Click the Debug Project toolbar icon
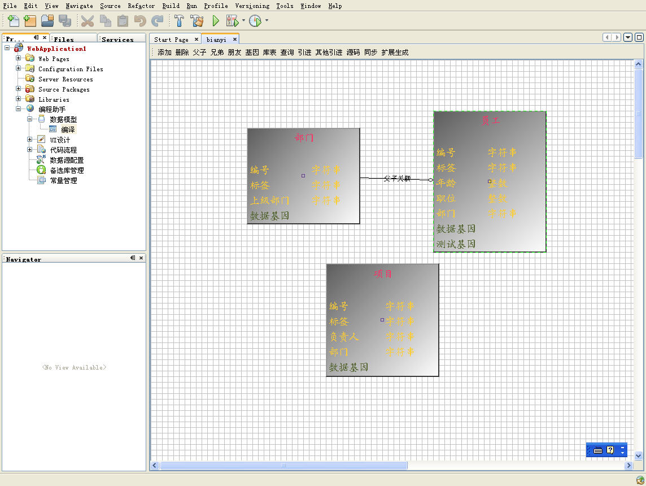The image size is (646, 486). pos(232,21)
